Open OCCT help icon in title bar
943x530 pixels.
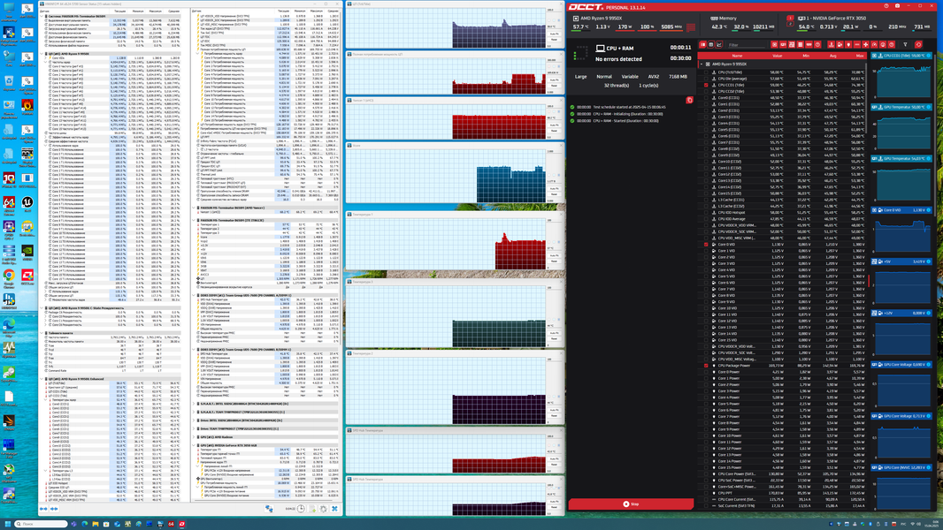(x=885, y=6)
